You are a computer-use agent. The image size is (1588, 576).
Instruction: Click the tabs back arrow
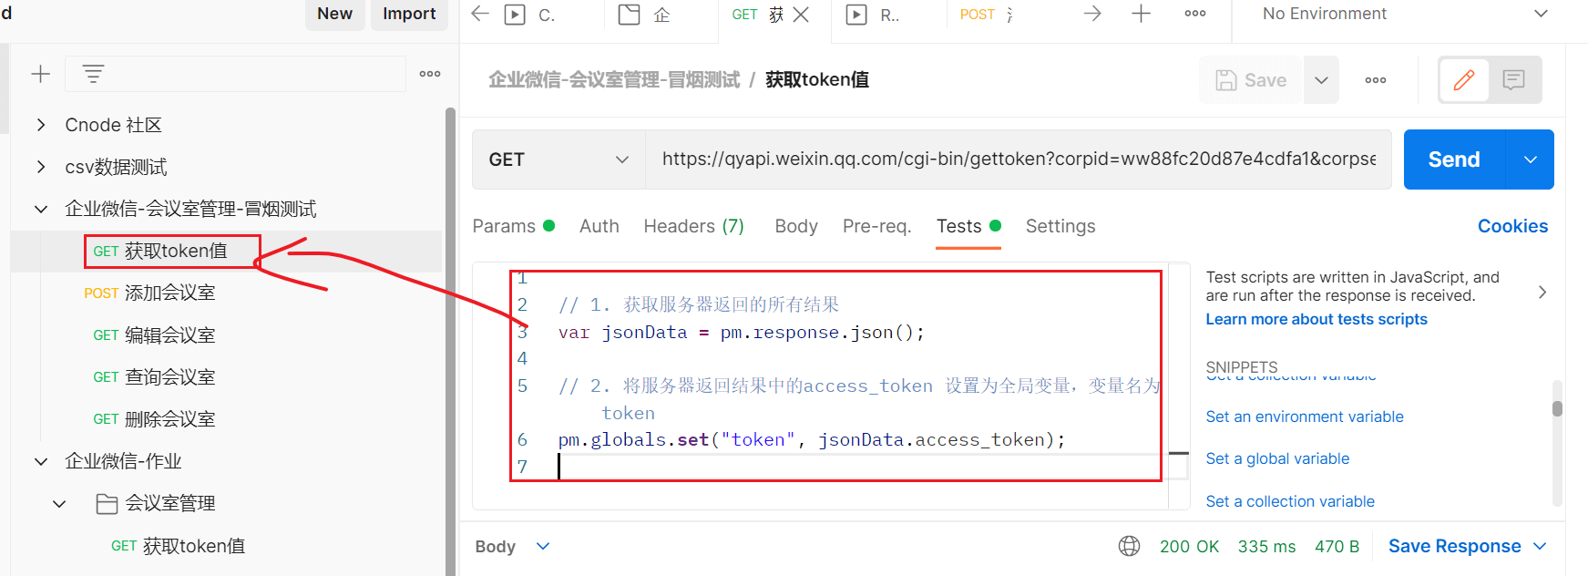coord(480,14)
